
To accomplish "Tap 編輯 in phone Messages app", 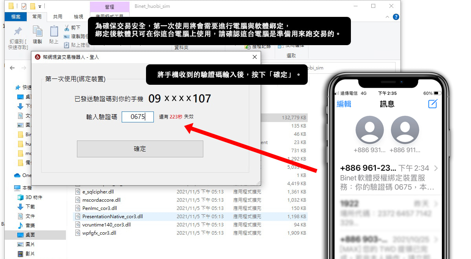I will [x=344, y=104].
